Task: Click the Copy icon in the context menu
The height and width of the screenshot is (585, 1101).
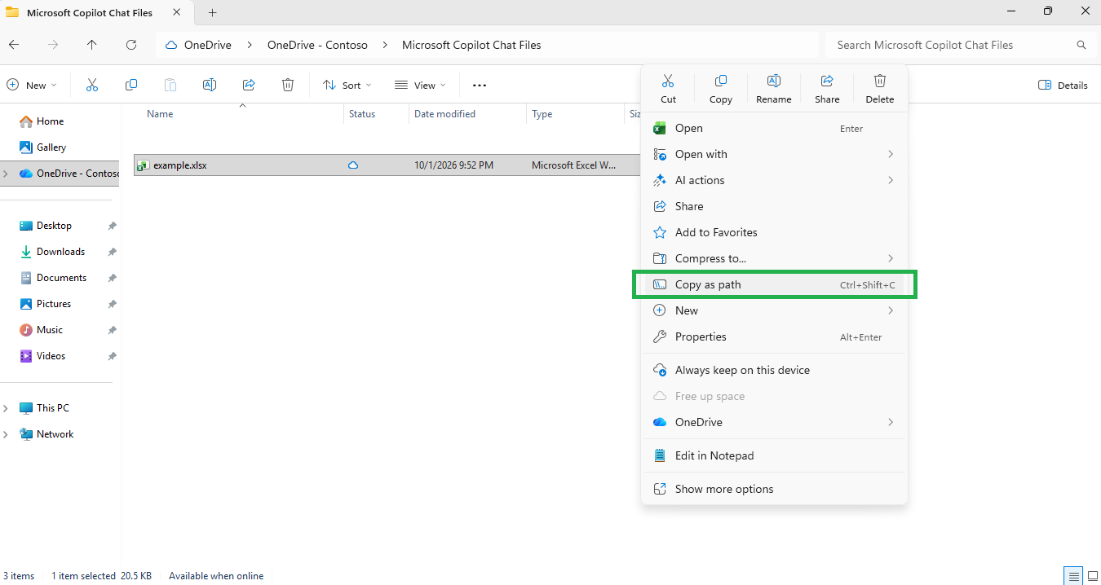Action: pyautogui.click(x=721, y=81)
